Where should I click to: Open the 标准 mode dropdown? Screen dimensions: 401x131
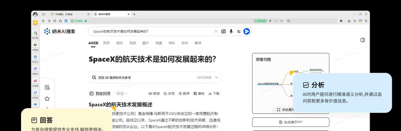[x=122, y=93]
